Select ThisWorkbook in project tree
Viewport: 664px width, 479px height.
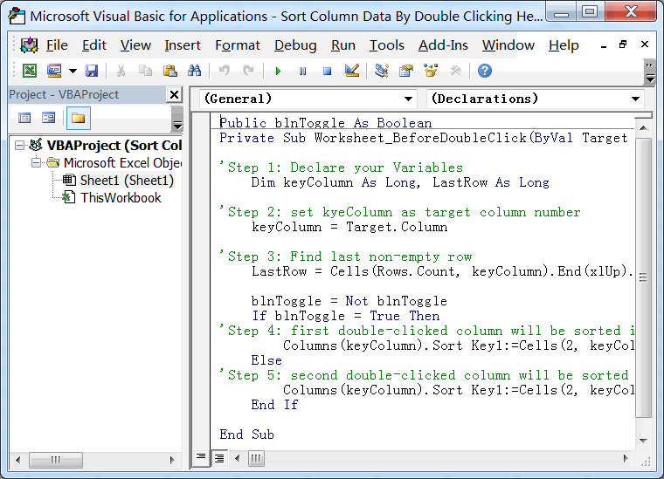121,198
